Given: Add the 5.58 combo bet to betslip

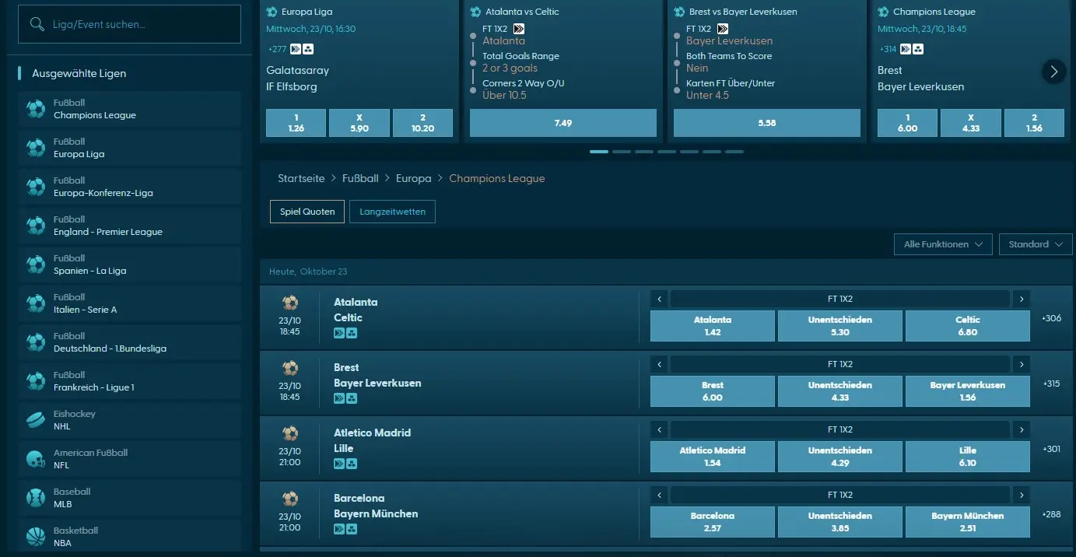Looking at the screenshot, I should tap(767, 123).
